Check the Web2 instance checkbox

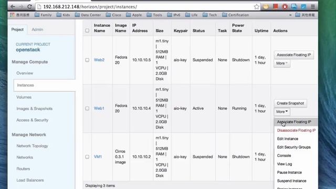point(87,60)
